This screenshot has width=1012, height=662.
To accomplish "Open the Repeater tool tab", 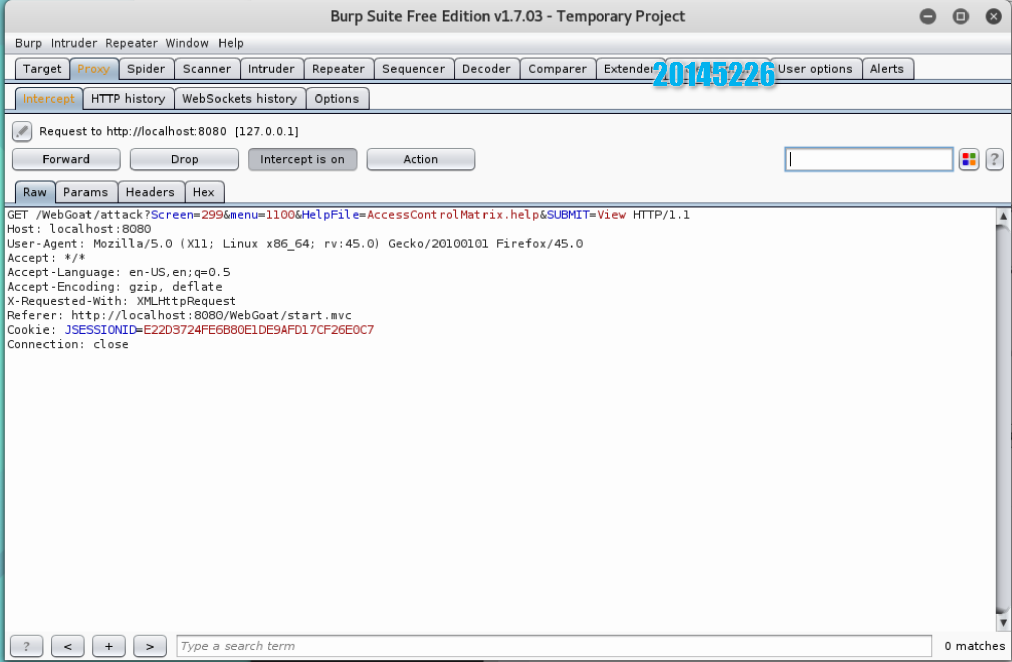I will pos(338,69).
